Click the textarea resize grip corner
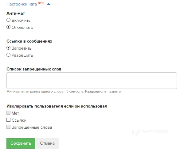Viewport: 184px width, 152px height. pos(175,87)
